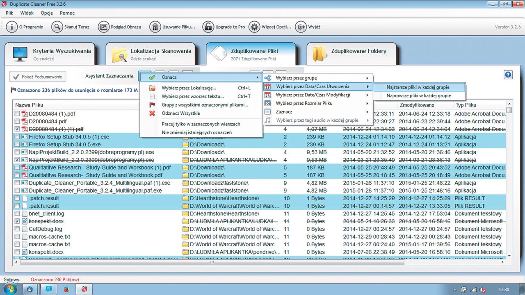Open Podgląd Obrazu image preview
The width and height of the screenshot is (525, 295).
104,27
